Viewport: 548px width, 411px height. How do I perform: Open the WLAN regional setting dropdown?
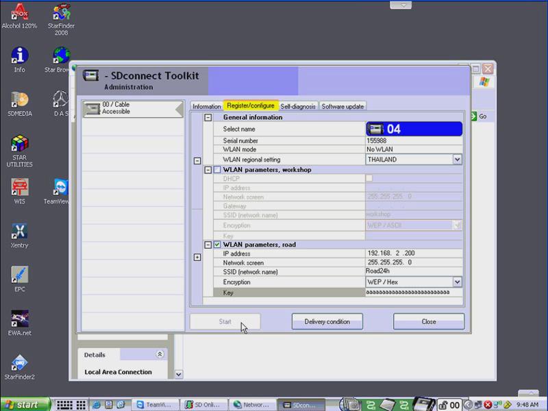pyautogui.click(x=457, y=160)
